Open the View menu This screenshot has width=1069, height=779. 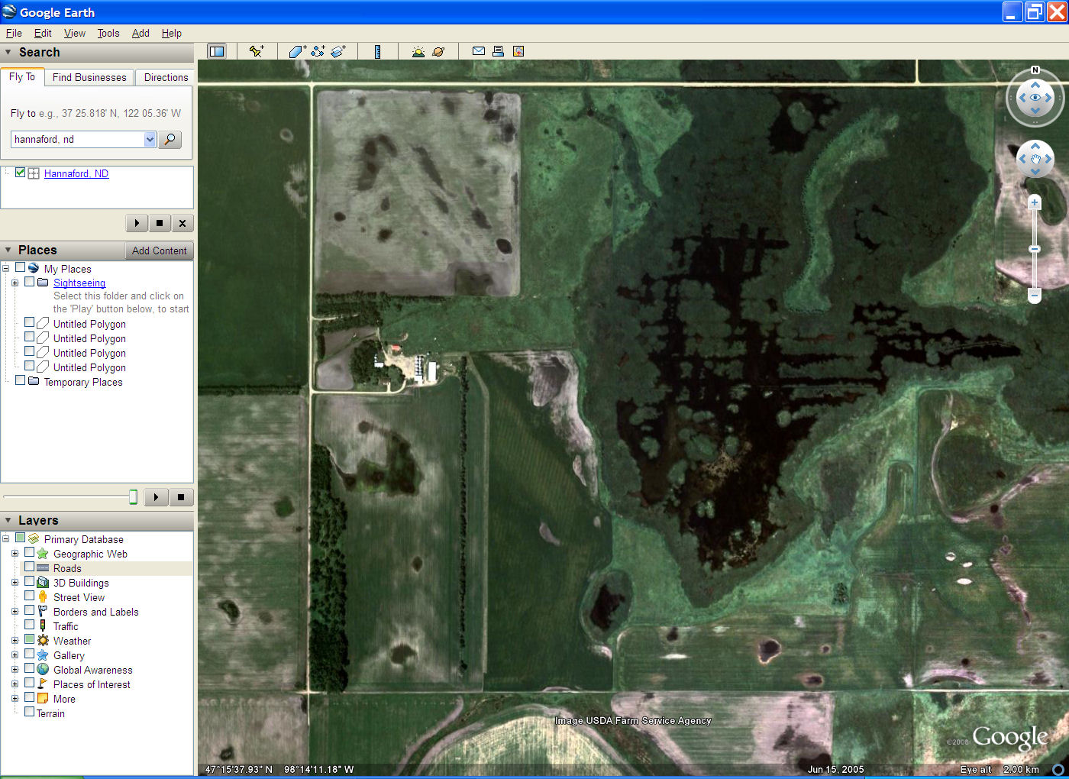coord(75,33)
